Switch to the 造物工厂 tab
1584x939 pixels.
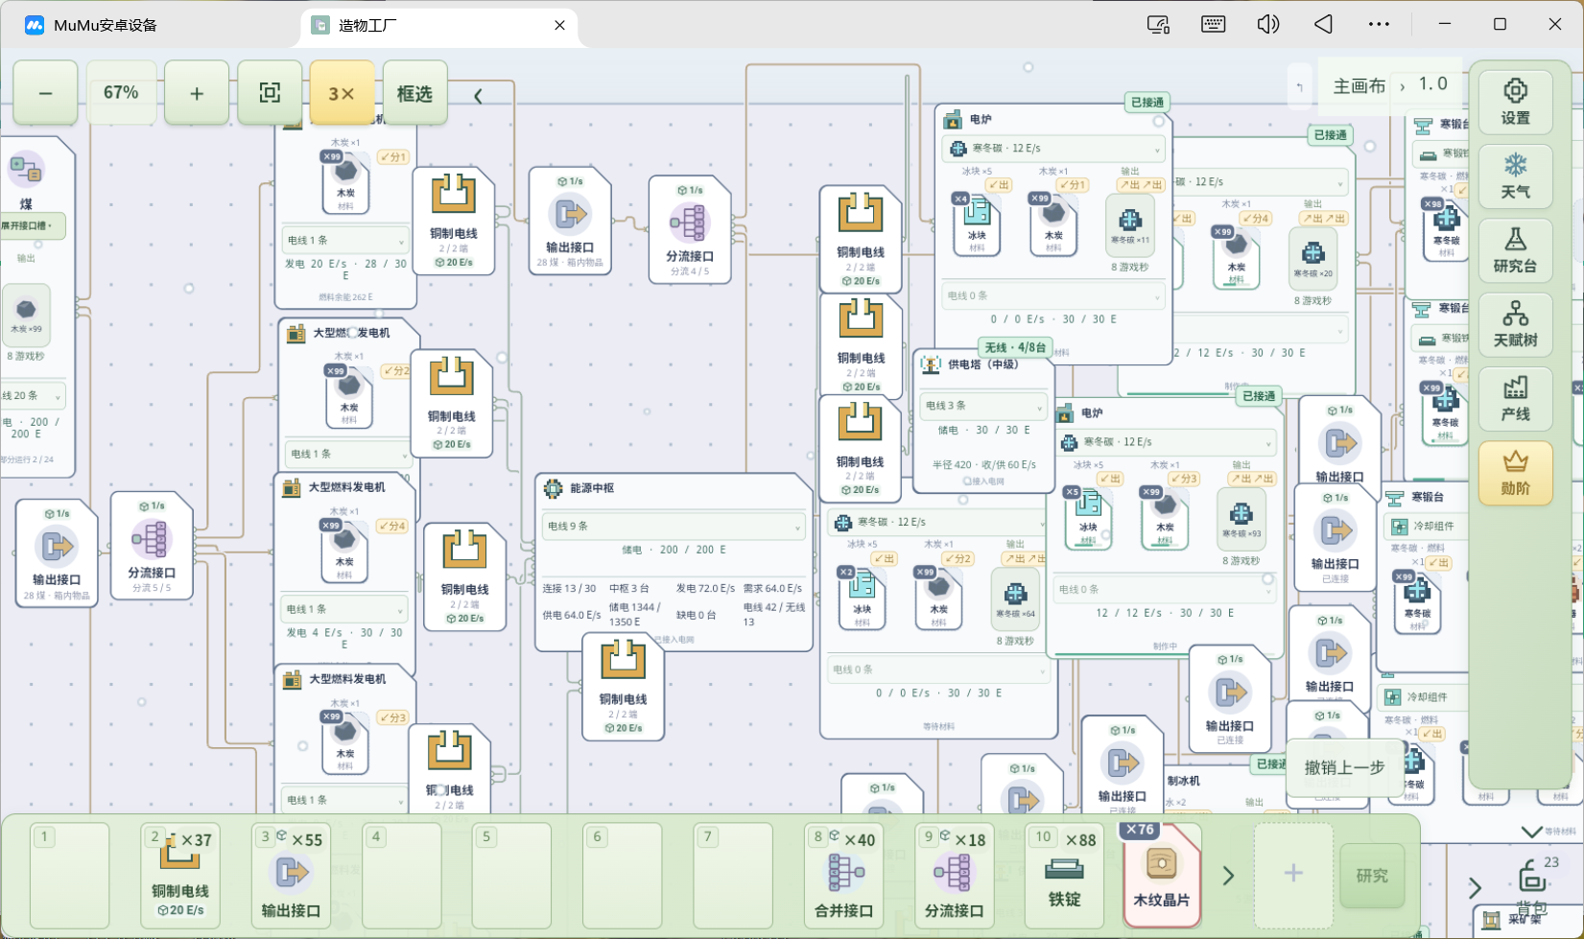[x=439, y=25]
